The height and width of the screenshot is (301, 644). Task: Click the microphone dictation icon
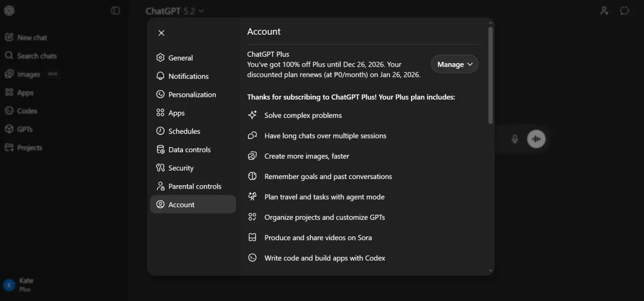[x=515, y=139]
